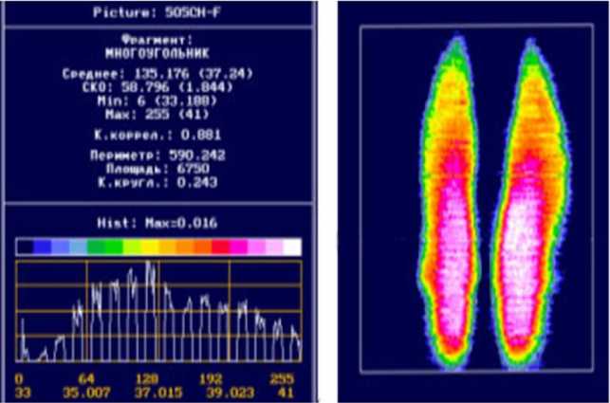Viewport: 610px width, 403px height.
Task: Click the right foot thermal image
Action: pyautogui.click(x=530, y=202)
